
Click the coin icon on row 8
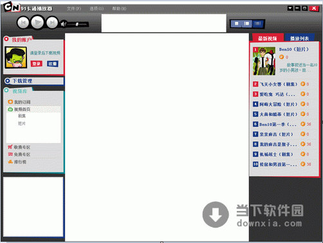point(302,144)
